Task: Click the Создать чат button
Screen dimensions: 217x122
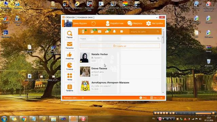Action: coord(120,46)
